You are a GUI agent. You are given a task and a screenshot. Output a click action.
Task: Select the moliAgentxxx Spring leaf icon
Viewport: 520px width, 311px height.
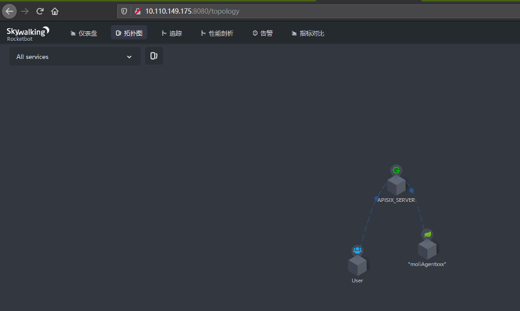[427, 235]
